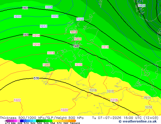Click the 1016 label next to the green-backed 1018
Image resolution: width=161 pixels, height=124 pixels.
(x=110, y=91)
